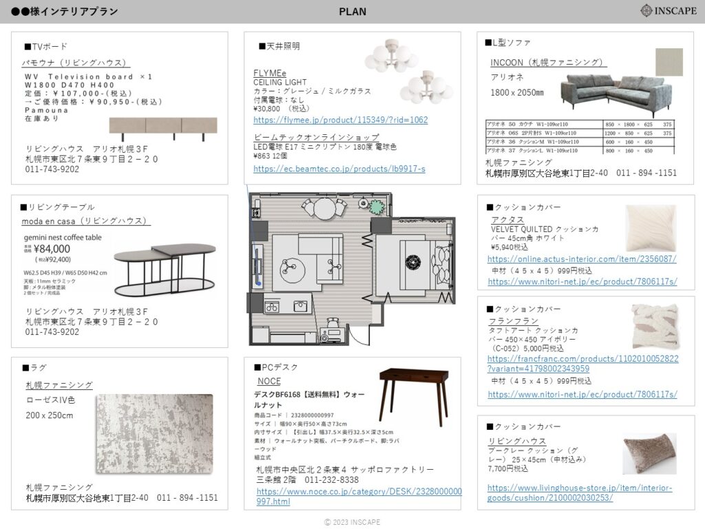Image resolution: width=705 pixels, height=529 pixels.
Task: Open Nitori link in the Actus cushion section
Action: (582, 282)
